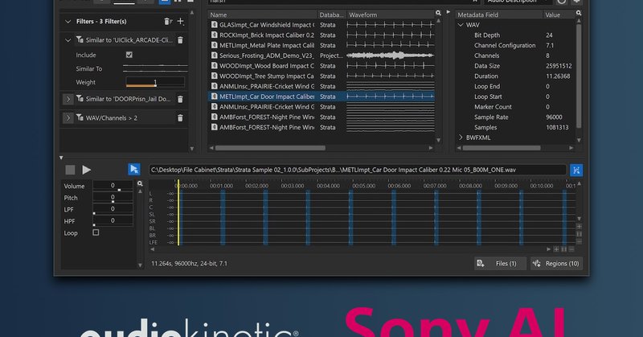
Task: Click the Channel Configuration metadata row
Action: [x=515, y=45]
